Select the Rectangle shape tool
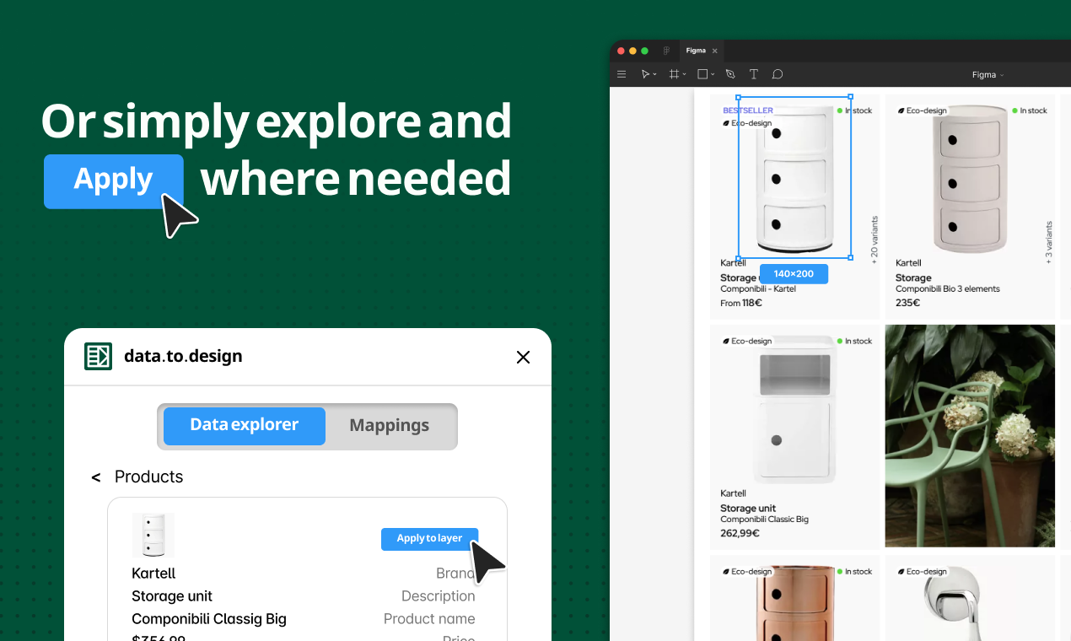Image resolution: width=1071 pixels, height=641 pixels. pos(702,74)
